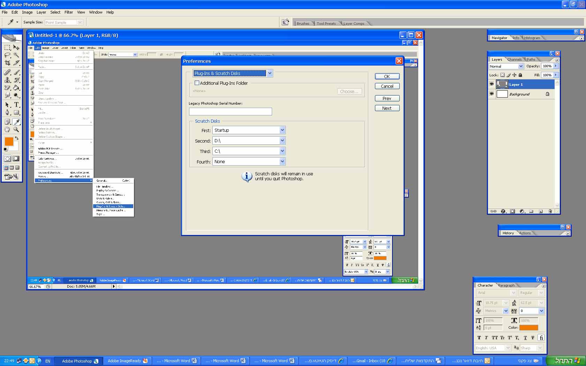Open the Second scratch disk dropdown
586x366 pixels.
coord(283,140)
